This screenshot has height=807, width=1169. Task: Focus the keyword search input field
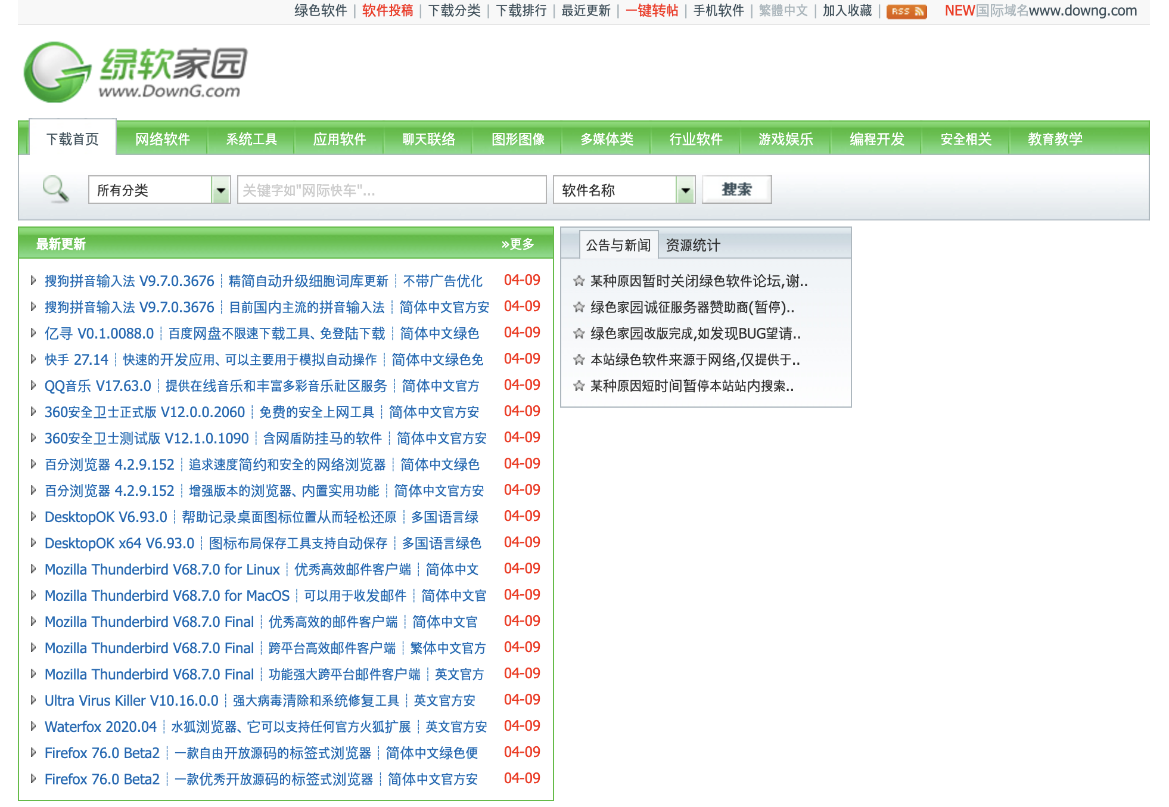(x=391, y=190)
